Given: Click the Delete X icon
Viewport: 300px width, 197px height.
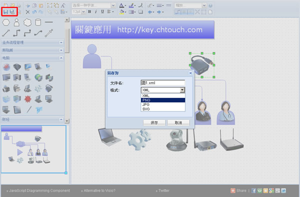Looking at the screenshot, I should pos(27,12).
